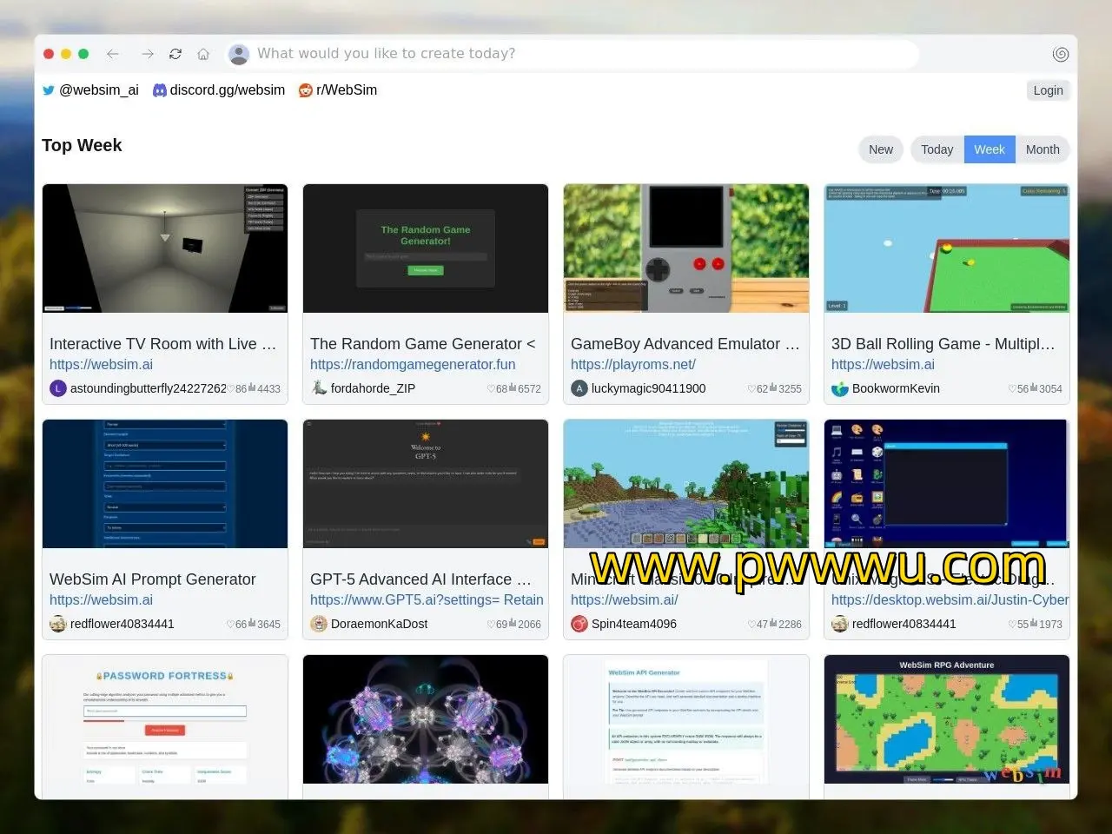Type in the 'What would you like to create' field
The width and height of the screenshot is (1112, 834).
tap(573, 54)
